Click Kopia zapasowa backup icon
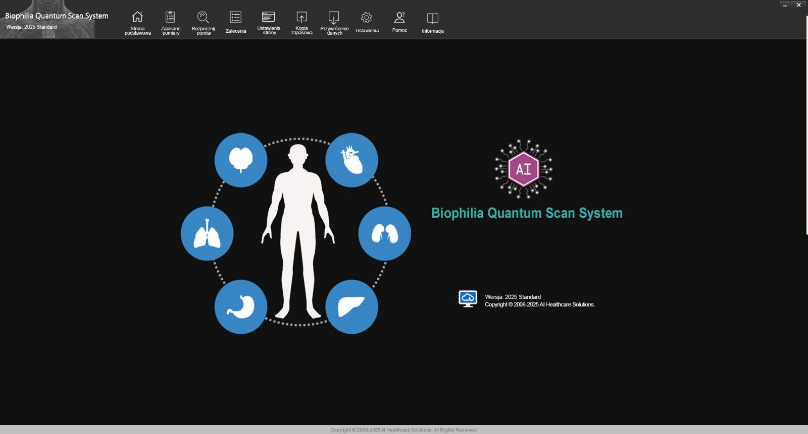This screenshot has width=808, height=434. click(301, 18)
